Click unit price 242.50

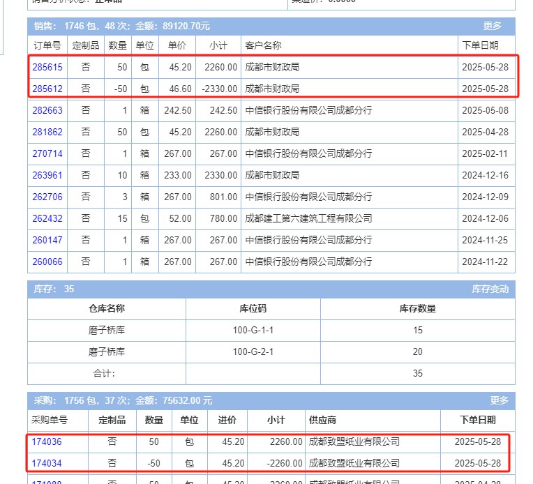(178, 110)
